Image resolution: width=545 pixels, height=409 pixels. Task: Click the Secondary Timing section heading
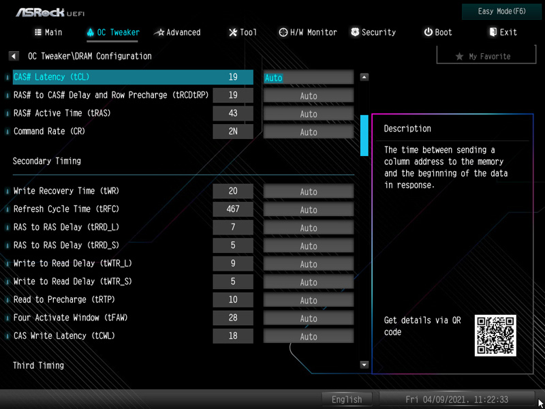47,161
